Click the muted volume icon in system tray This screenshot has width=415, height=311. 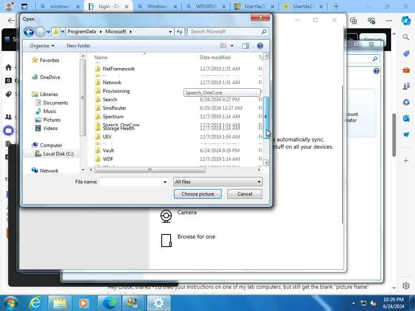(373, 303)
